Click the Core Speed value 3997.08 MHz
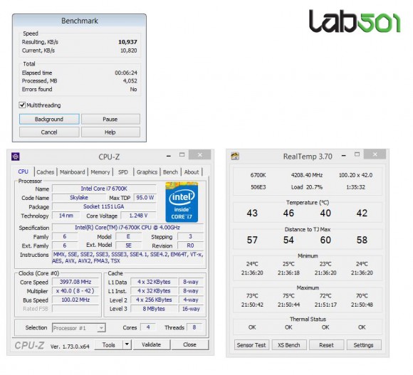413x375 pixels. (x=75, y=282)
